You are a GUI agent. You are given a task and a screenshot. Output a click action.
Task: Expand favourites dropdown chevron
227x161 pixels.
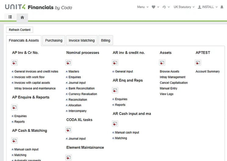[x=158, y=7]
